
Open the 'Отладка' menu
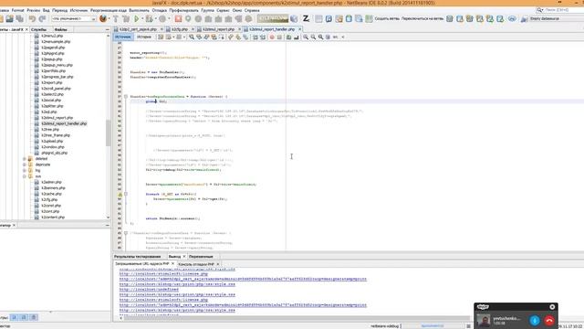160,10
